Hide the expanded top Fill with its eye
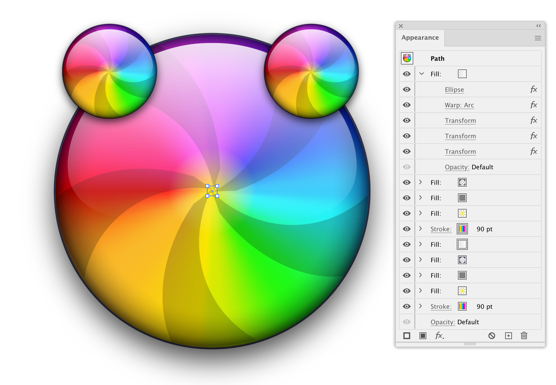 click(407, 74)
